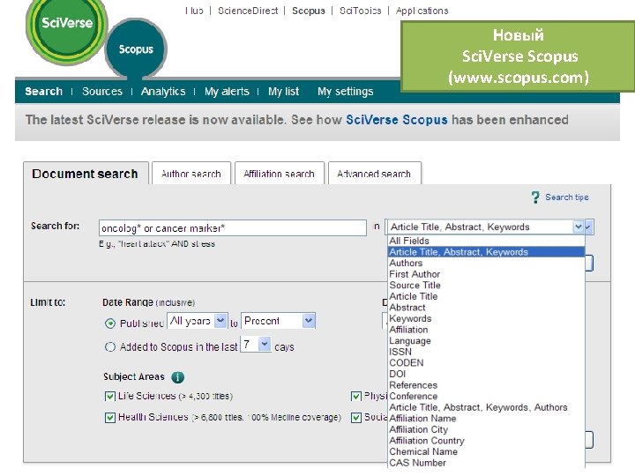
Task: Click the Search menu item
Action: [x=44, y=92]
